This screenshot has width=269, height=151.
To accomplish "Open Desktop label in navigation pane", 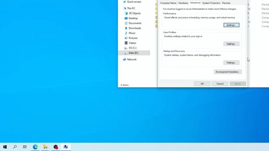I will pyautogui.click(x=133, y=18).
